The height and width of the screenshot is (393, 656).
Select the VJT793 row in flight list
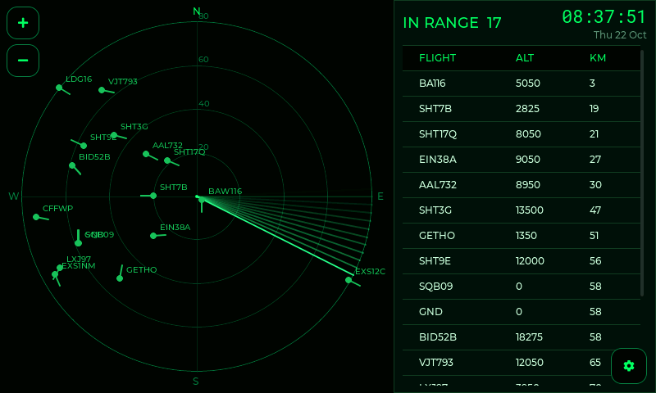coord(522,363)
